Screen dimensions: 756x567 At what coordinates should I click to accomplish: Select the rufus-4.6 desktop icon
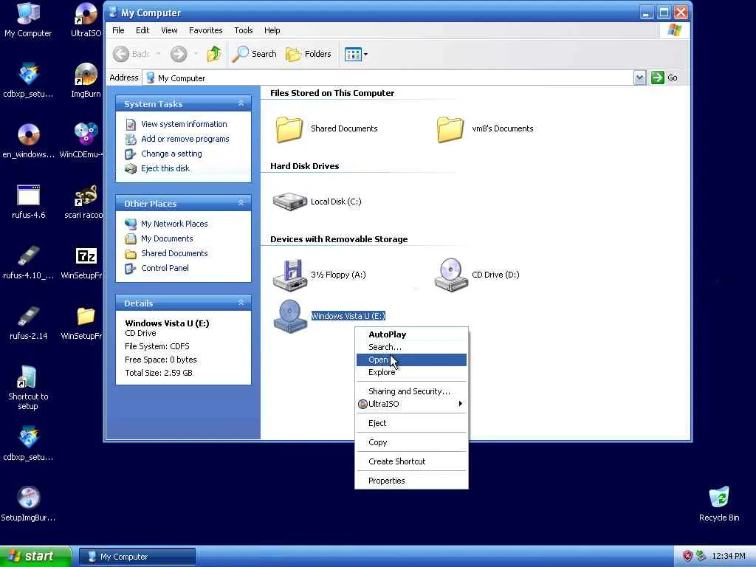[29, 202]
